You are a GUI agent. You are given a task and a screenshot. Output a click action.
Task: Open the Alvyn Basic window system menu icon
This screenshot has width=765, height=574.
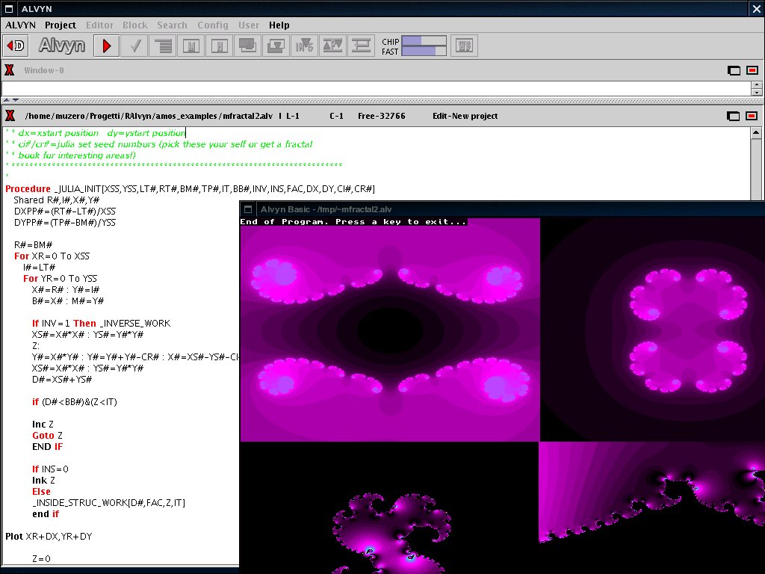point(249,209)
